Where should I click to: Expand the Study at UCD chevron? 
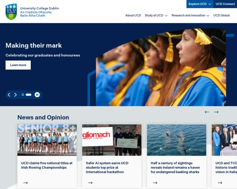point(166,16)
